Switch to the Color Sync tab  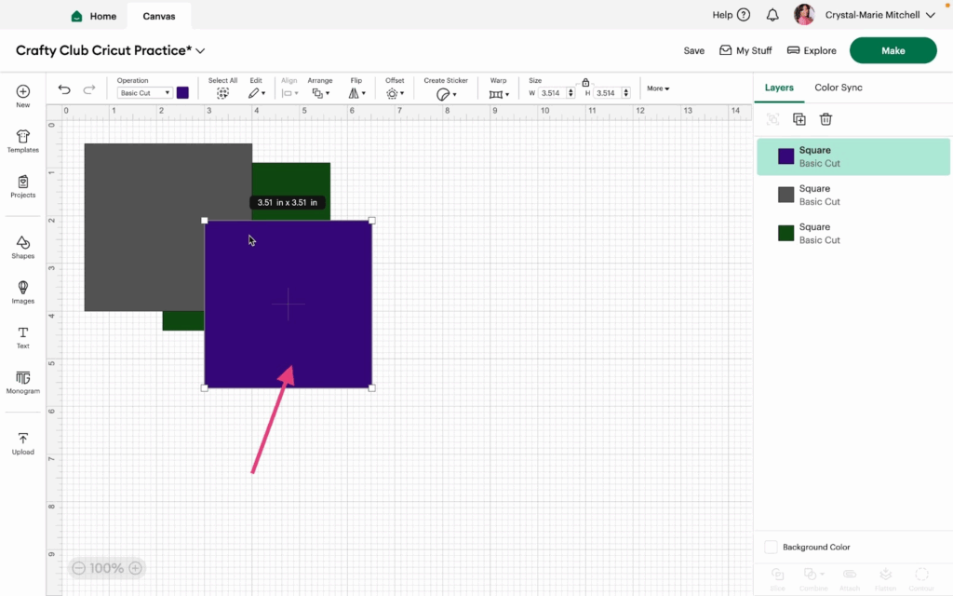839,88
